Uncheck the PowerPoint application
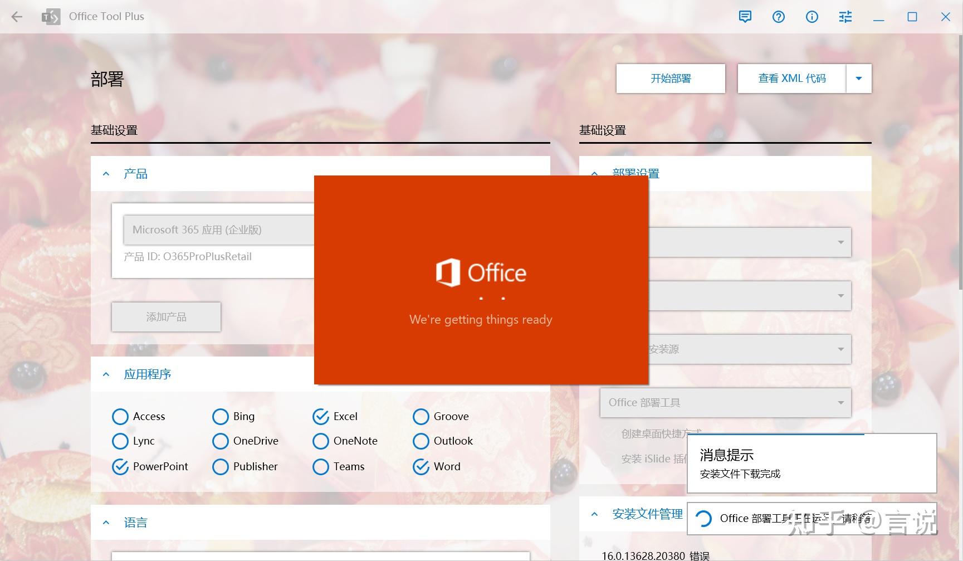This screenshot has width=963, height=561. pyautogui.click(x=120, y=466)
